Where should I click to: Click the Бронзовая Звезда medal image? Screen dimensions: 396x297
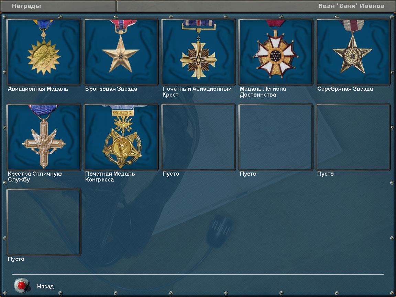121,52
